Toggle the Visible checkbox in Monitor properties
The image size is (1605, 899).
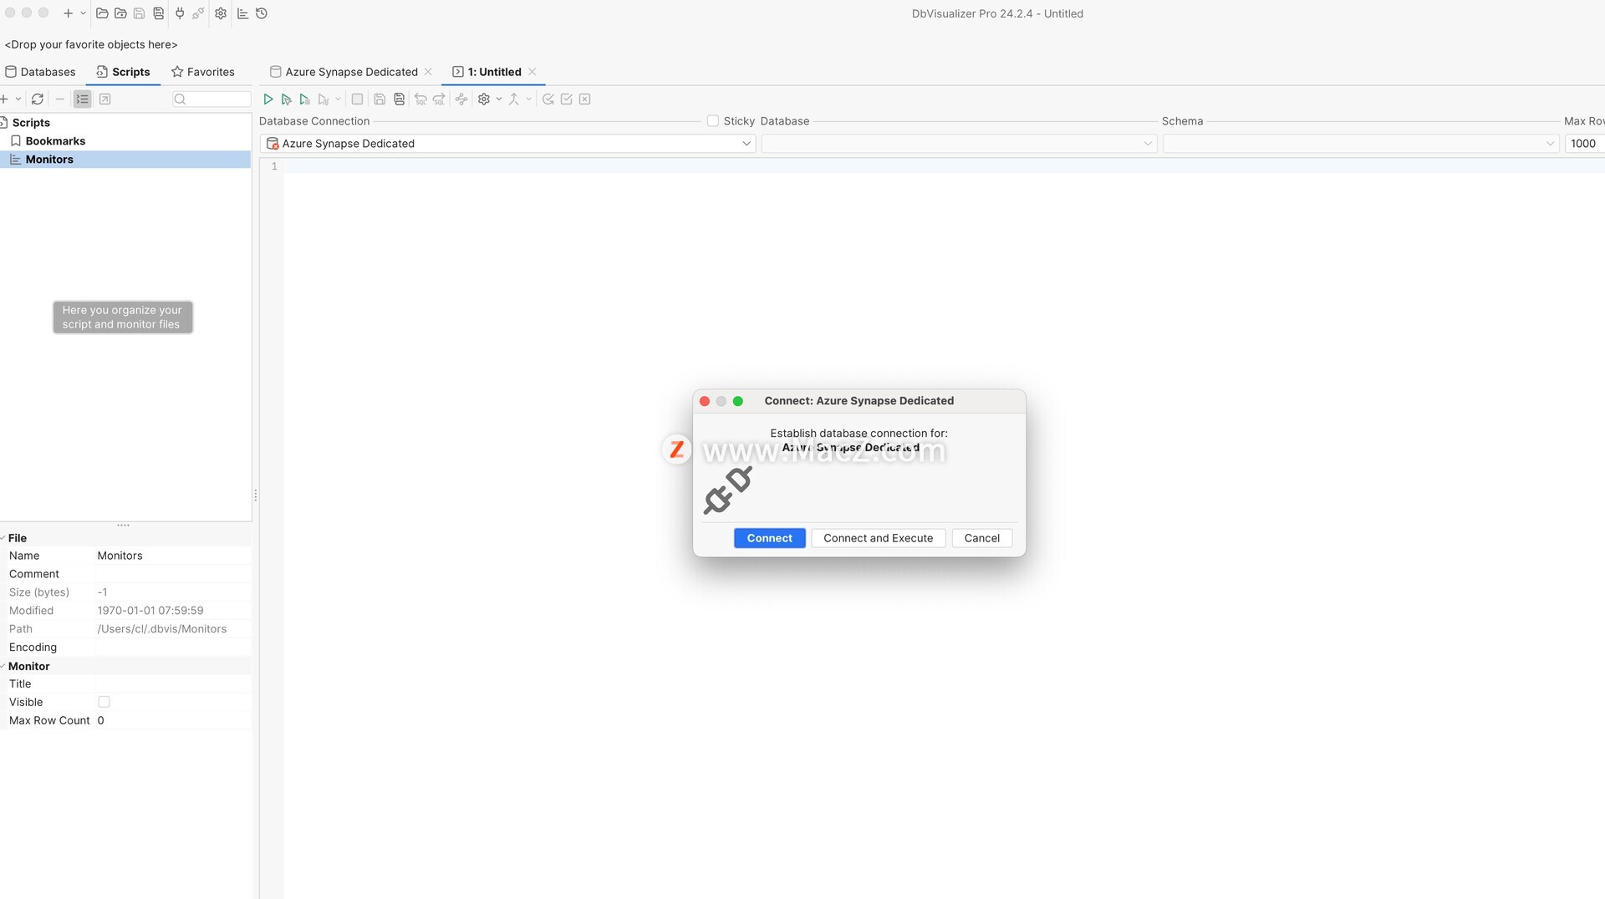coord(104,702)
